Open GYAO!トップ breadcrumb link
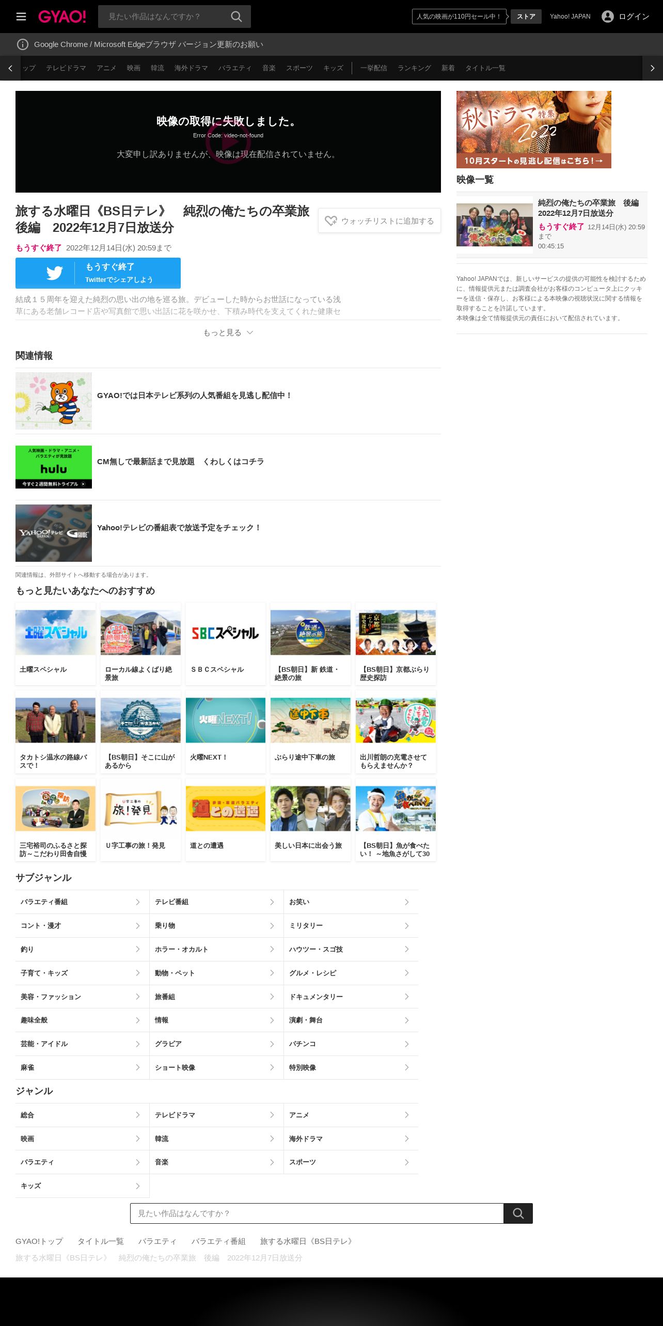The height and width of the screenshot is (1326, 663). (x=39, y=1241)
